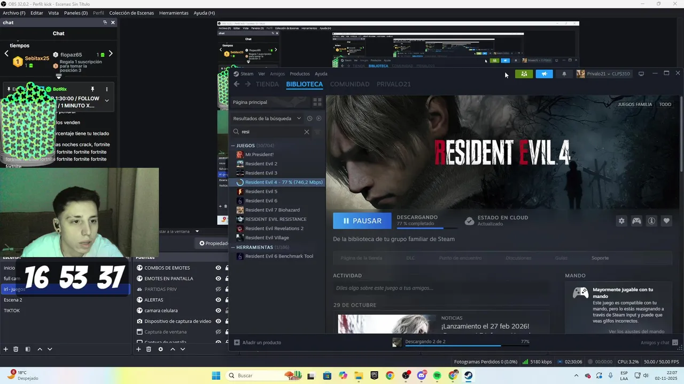This screenshot has width=684, height=384.
Task: Show PARTIDAS PRIV source
Action: (218, 289)
